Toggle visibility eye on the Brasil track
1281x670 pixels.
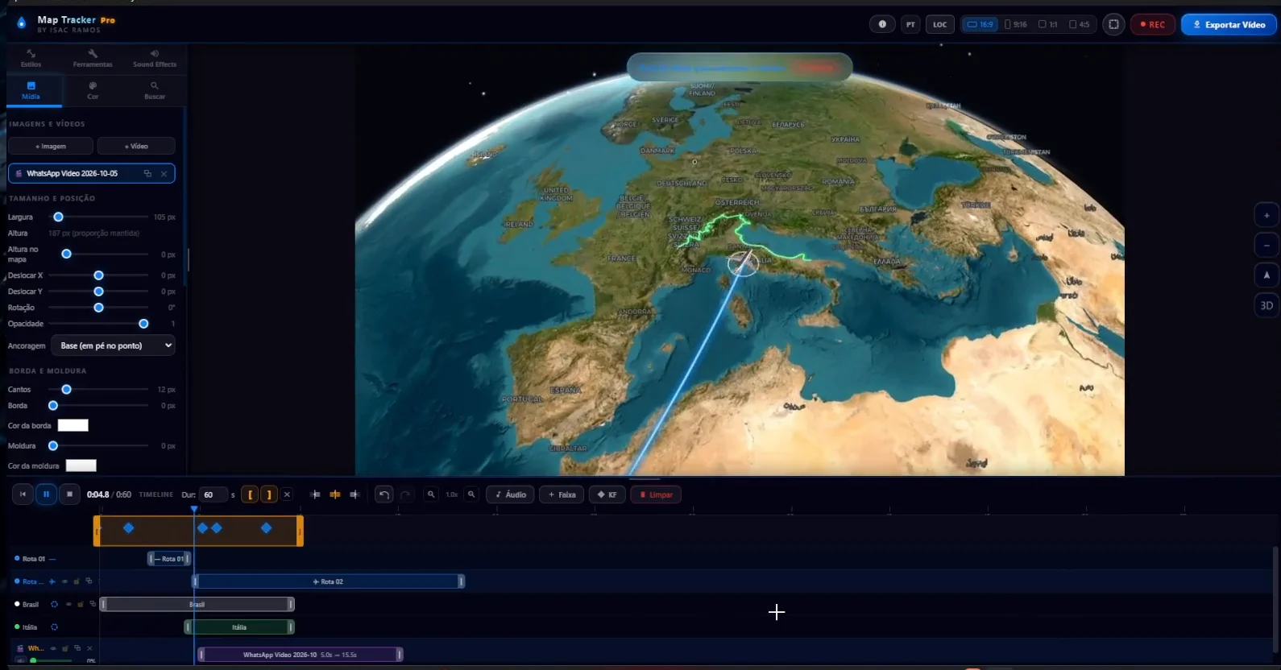(68, 604)
